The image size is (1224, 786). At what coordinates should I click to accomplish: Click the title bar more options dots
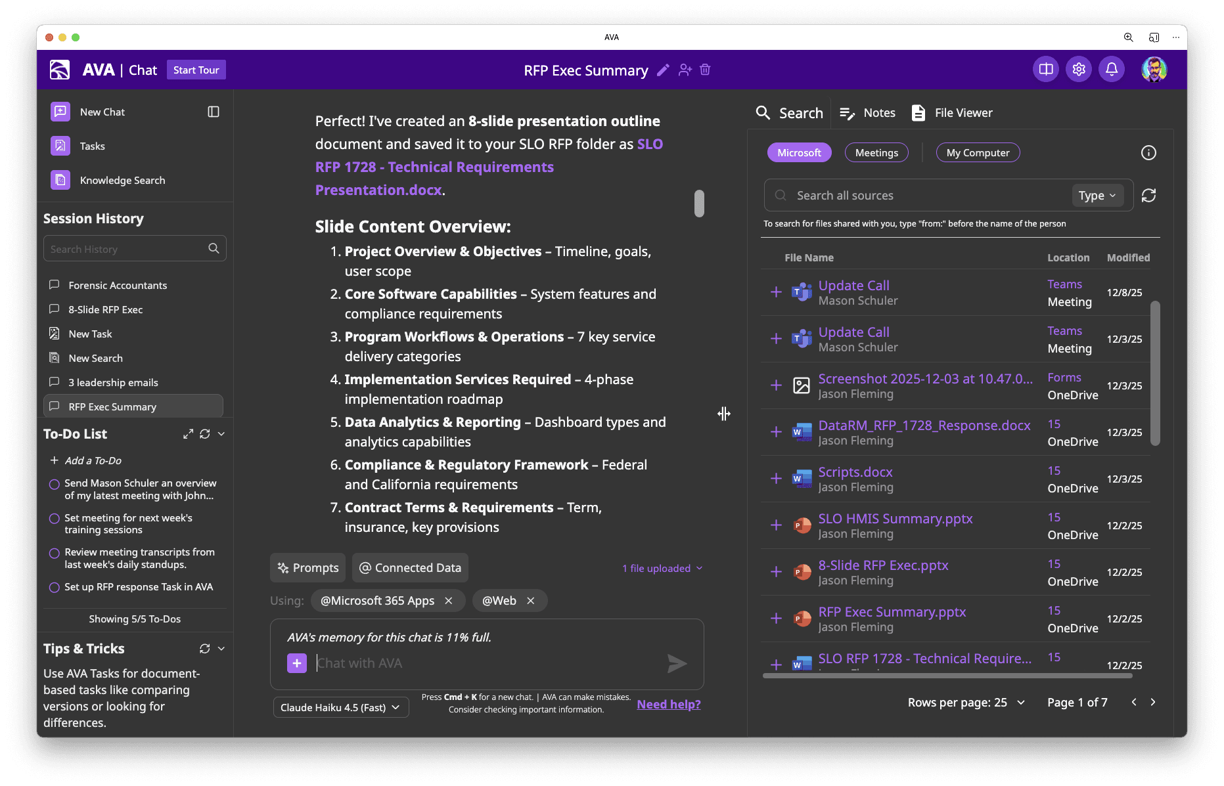(x=1176, y=37)
